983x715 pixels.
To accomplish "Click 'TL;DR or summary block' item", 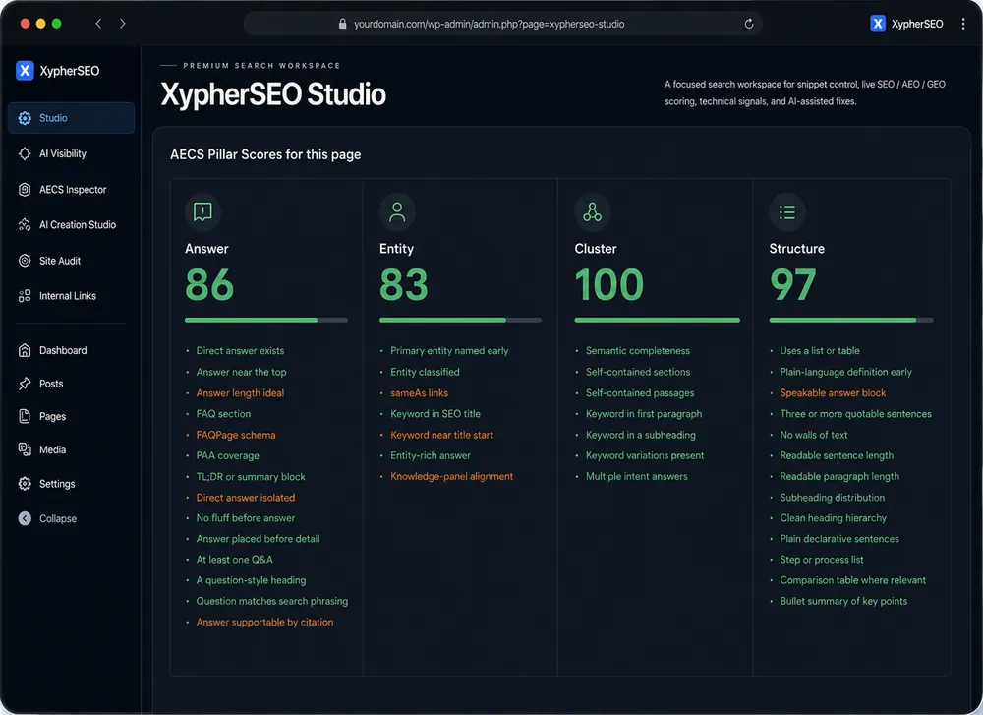I will [251, 477].
